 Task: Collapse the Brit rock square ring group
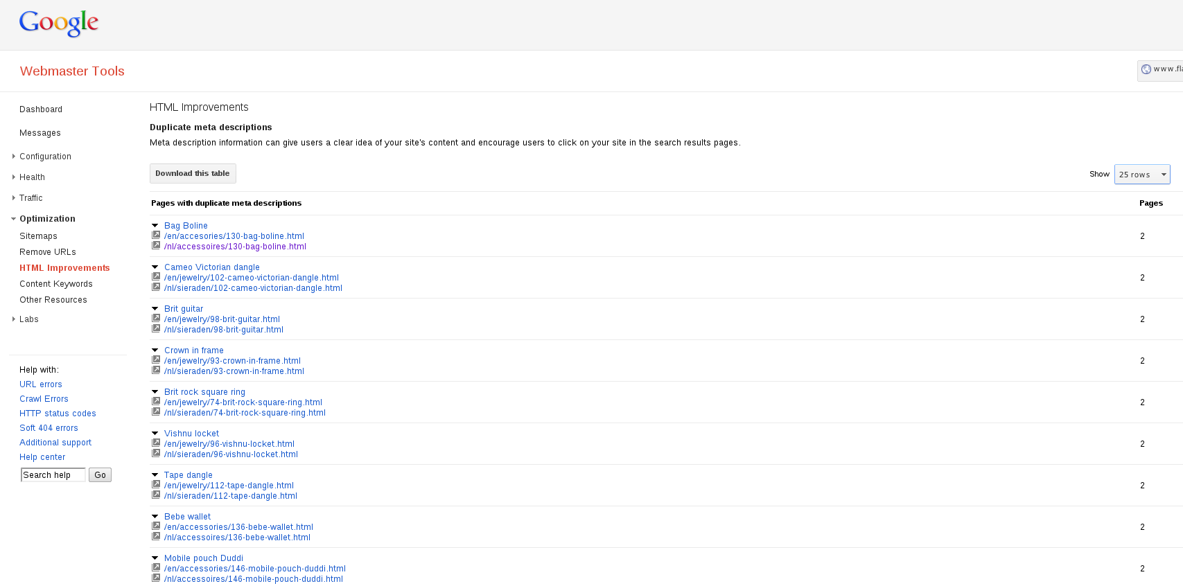point(155,392)
